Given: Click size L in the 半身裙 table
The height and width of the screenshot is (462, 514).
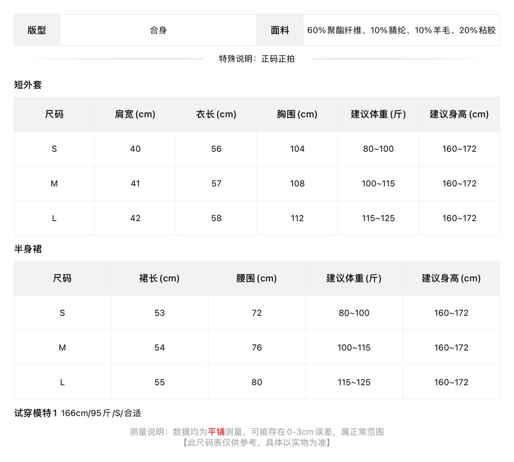Looking at the screenshot, I should (x=62, y=382).
